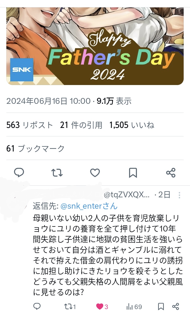Repost the main Father's Day post
Screen dimensions: 190x312
click(x=57, y=172)
